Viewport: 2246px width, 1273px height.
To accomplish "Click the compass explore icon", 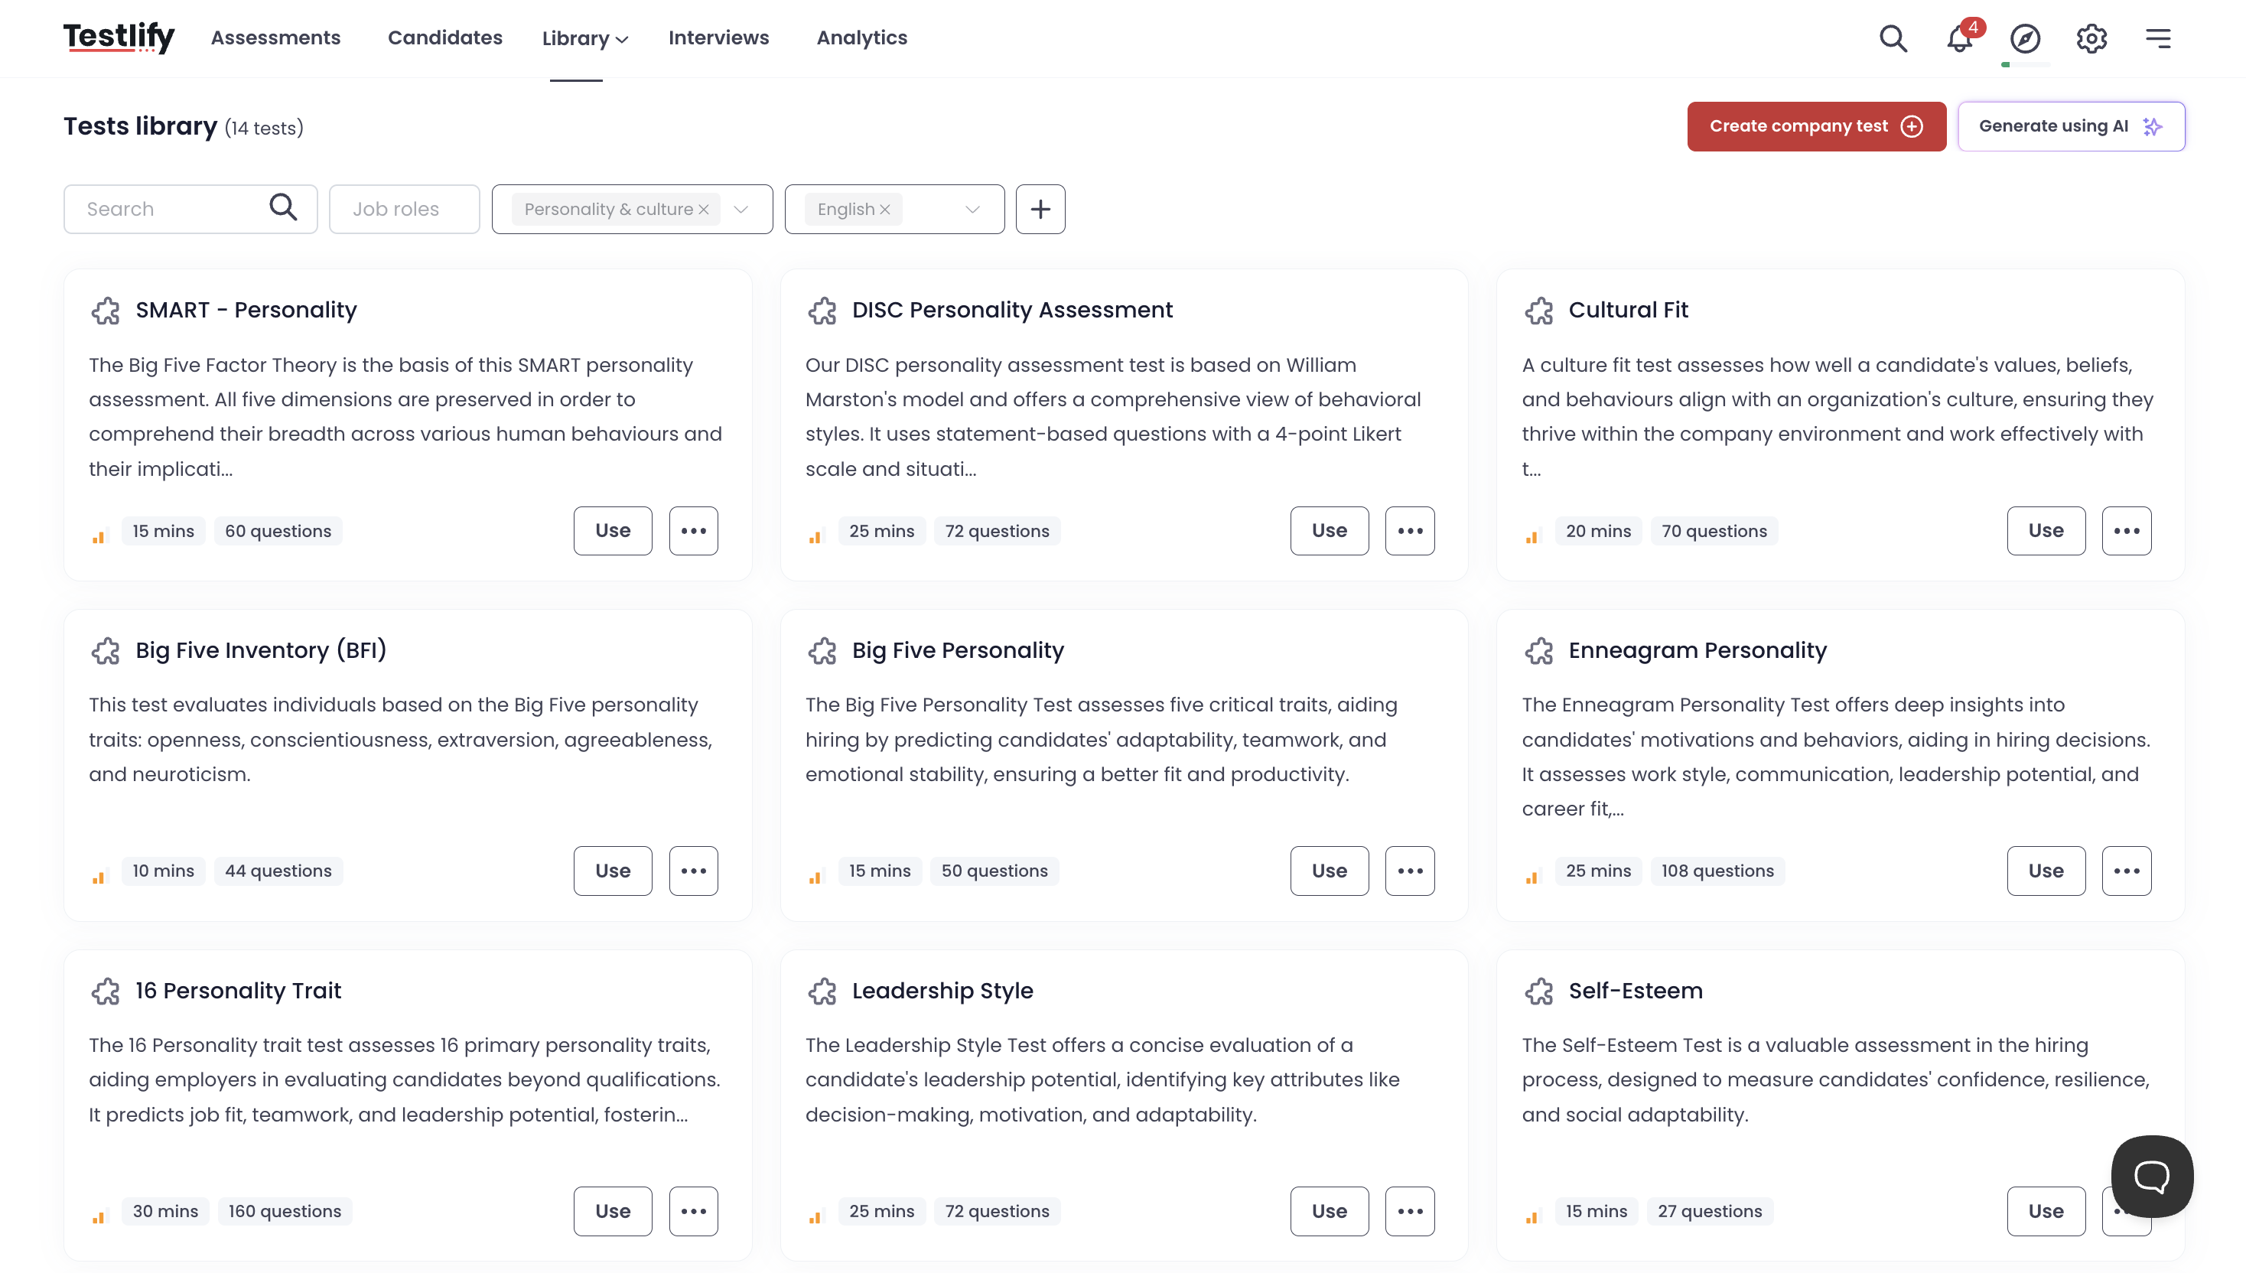I will pyautogui.click(x=2025, y=38).
